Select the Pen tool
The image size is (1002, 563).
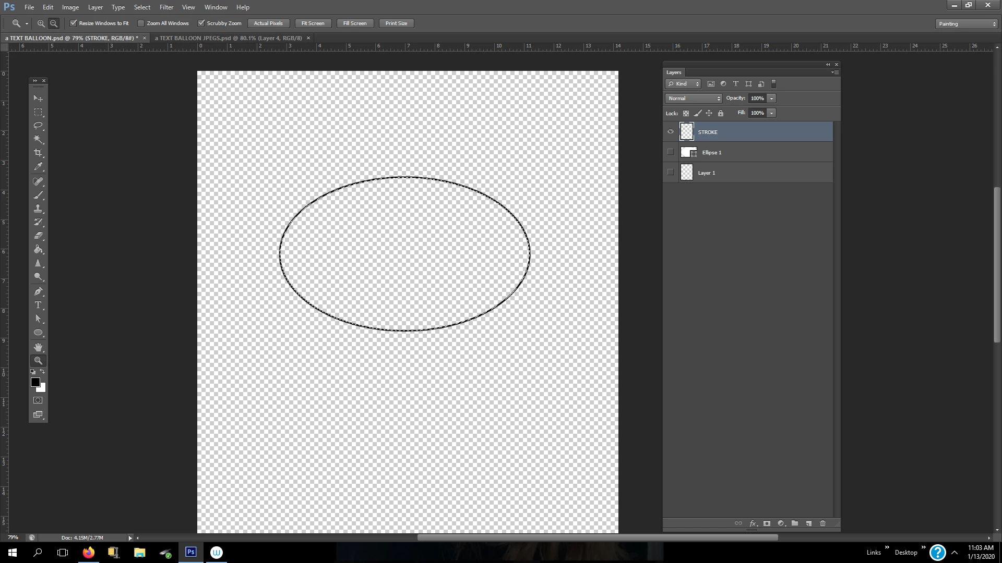pos(38,291)
